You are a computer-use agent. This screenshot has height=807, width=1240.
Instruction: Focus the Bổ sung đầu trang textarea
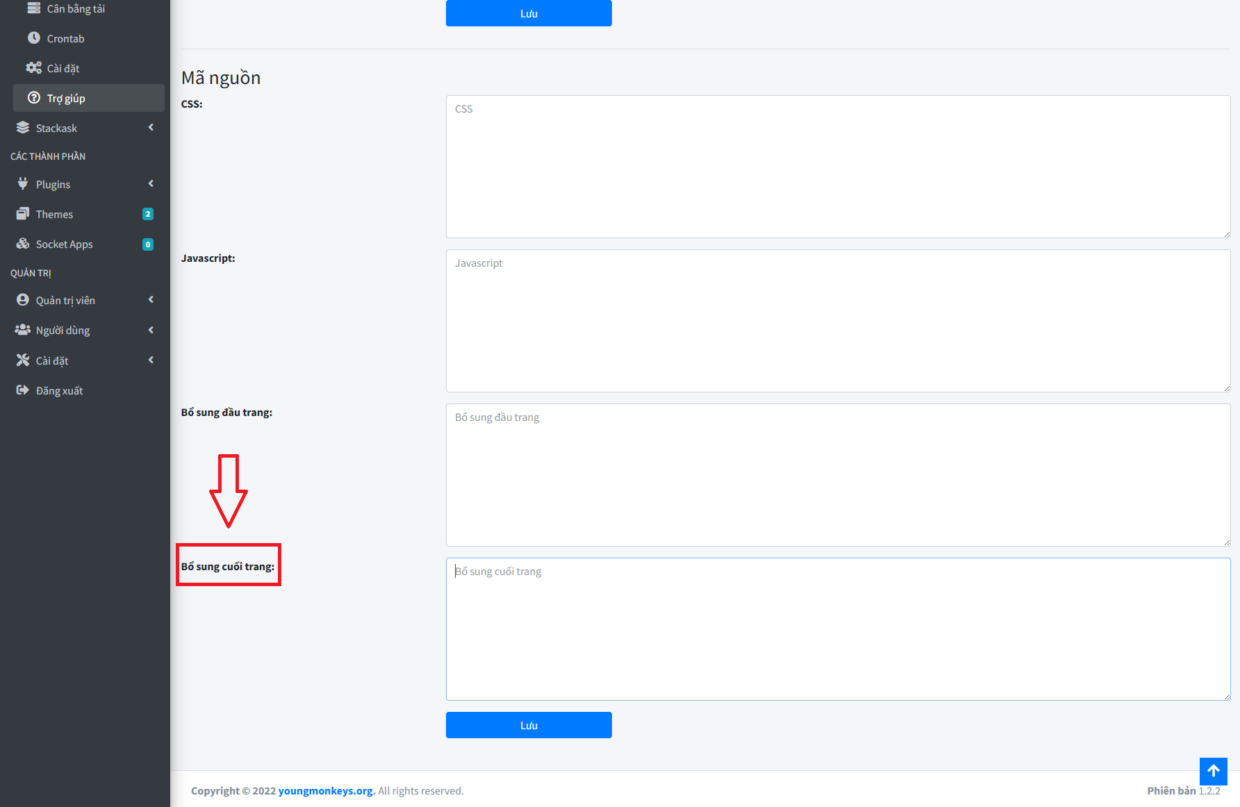(838, 475)
